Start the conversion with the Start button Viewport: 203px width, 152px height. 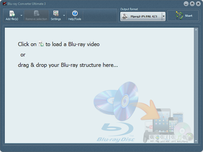coord(183,16)
